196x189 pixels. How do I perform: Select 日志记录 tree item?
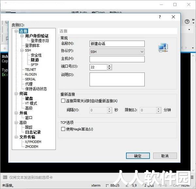33,132
